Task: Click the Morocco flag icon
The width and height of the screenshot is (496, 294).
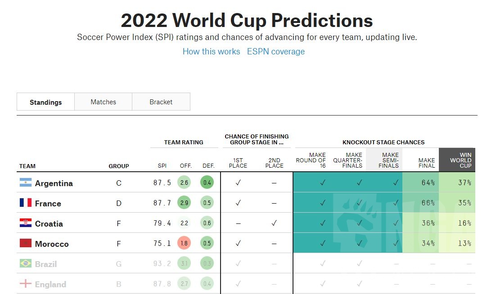Action: (25, 243)
